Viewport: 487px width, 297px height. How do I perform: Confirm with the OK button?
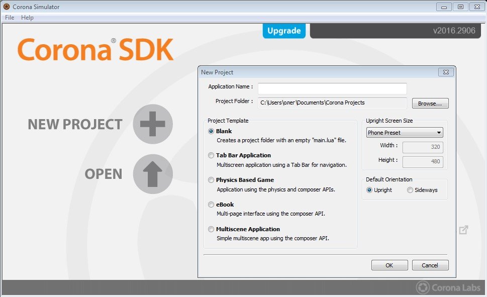(389, 265)
